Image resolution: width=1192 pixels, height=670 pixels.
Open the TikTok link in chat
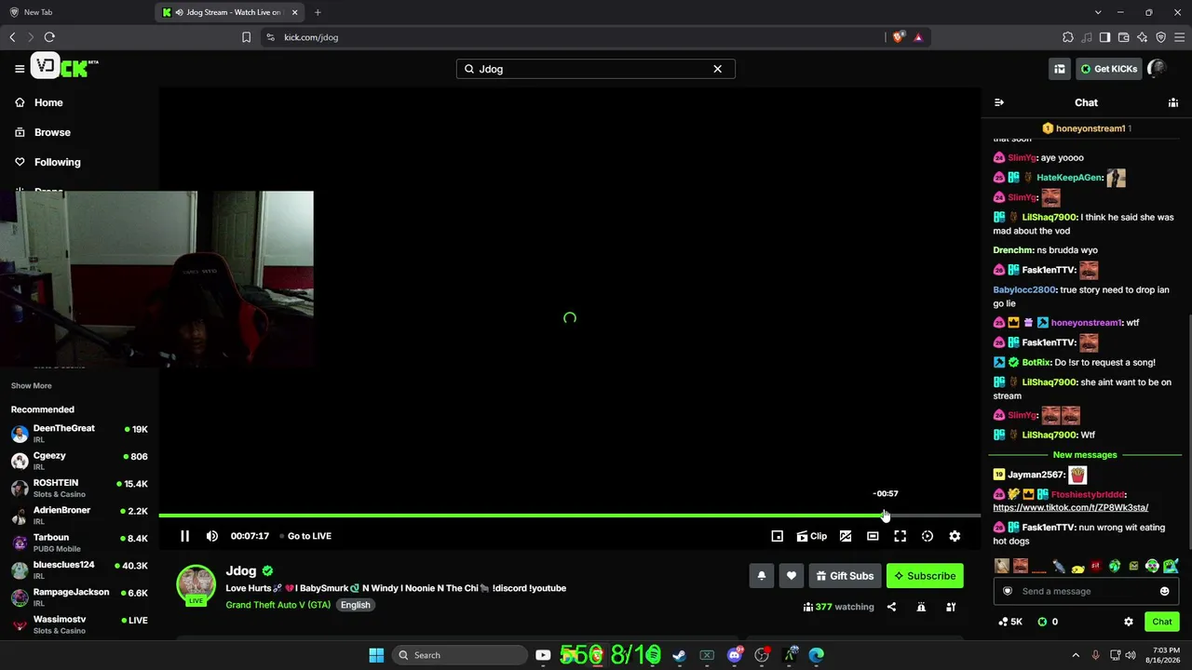click(1071, 508)
